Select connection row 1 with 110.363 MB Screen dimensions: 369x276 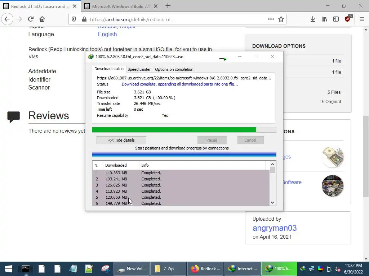tap(181, 173)
